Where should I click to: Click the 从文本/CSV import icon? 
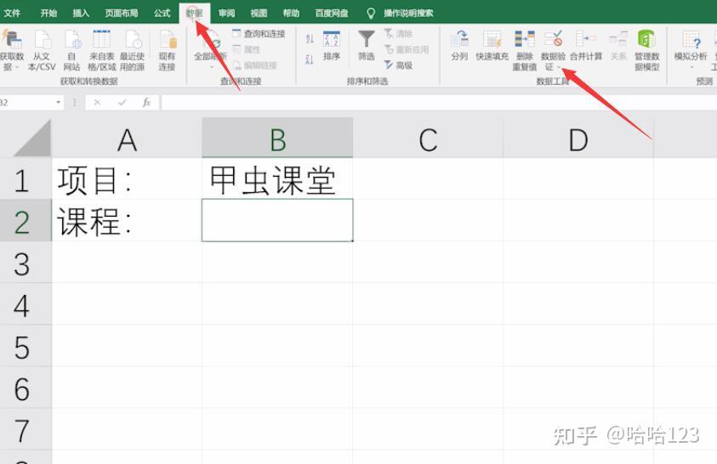[42, 50]
